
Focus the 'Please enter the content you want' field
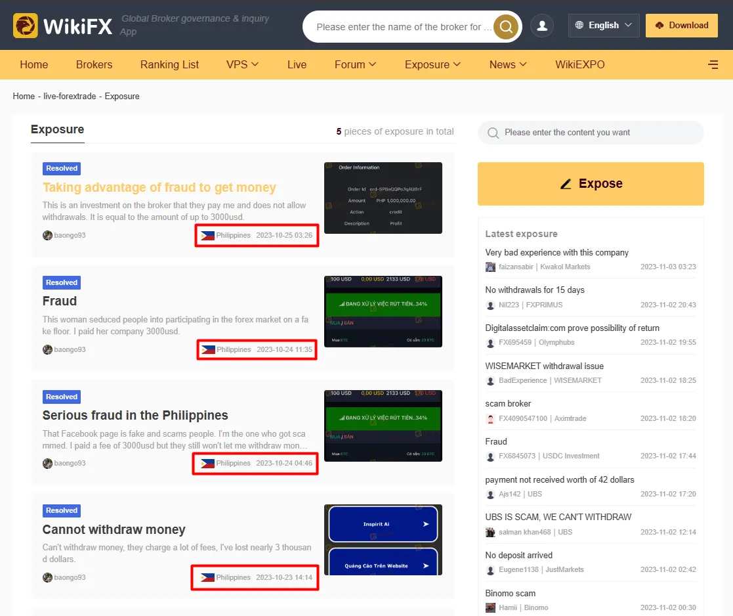[591, 133]
